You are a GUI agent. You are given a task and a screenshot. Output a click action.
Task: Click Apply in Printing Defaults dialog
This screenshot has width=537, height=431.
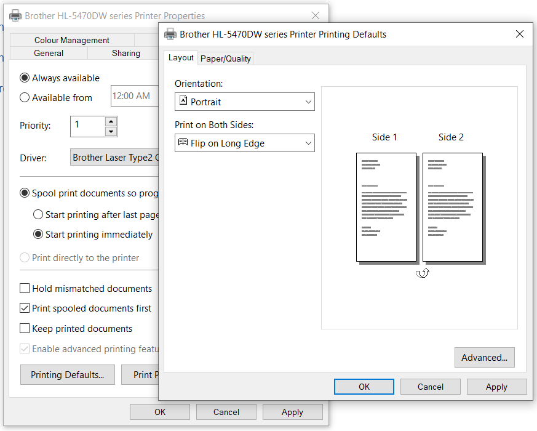(x=496, y=387)
